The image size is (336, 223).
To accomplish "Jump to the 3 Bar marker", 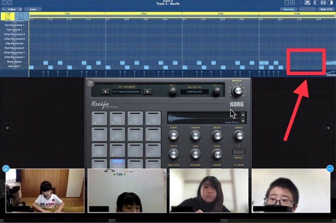I will [220, 13].
